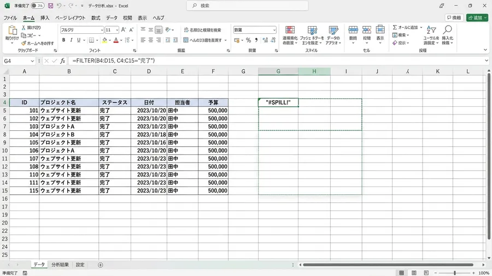Open the font size dropdown showing 11
This screenshot has height=276, width=492.
click(x=117, y=30)
